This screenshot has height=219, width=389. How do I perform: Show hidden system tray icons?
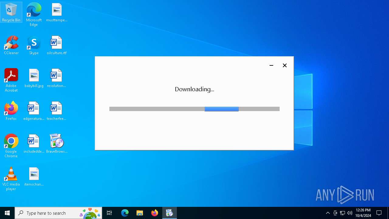328,213
